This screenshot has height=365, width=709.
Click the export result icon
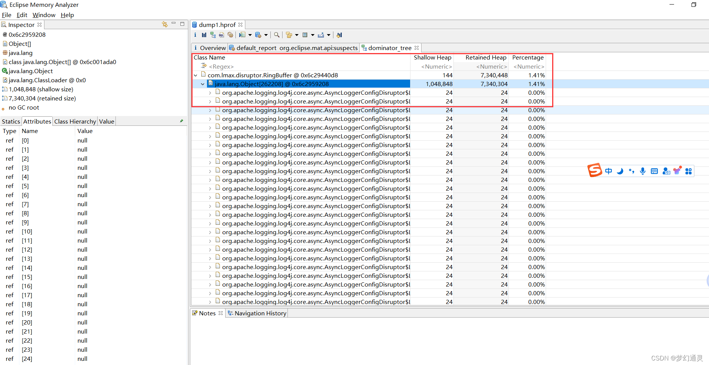[x=321, y=35]
